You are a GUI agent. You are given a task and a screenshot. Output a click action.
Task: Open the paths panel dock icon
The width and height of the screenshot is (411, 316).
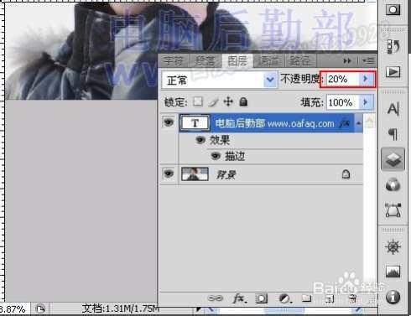(393, 210)
